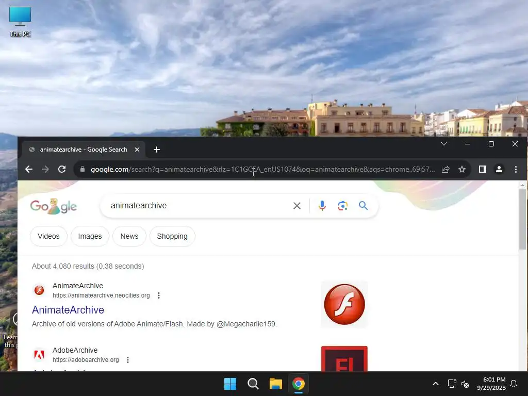Open Chrome profile menu
Screen dimensions: 528x396
(x=499, y=169)
